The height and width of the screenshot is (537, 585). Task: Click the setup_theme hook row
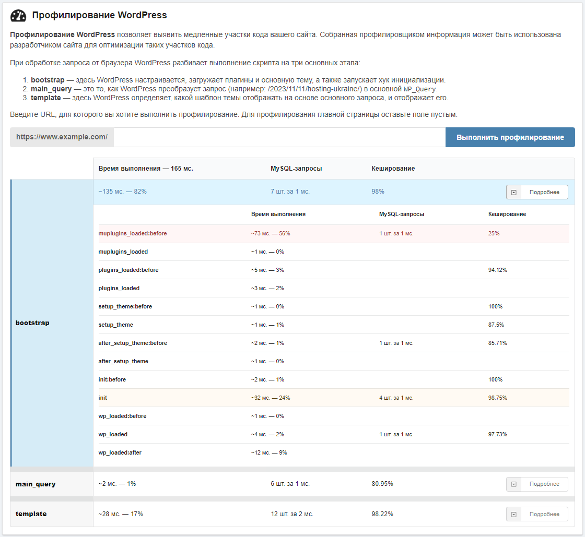click(x=116, y=325)
